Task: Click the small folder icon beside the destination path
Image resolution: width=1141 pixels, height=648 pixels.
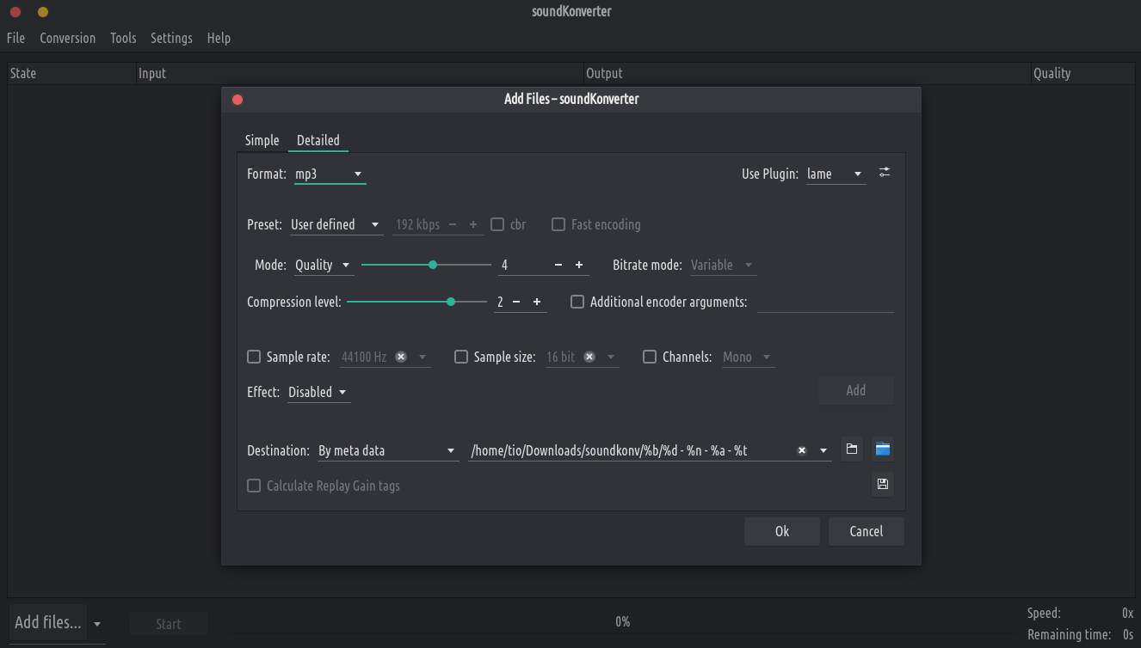Action: tap(852, 449)
